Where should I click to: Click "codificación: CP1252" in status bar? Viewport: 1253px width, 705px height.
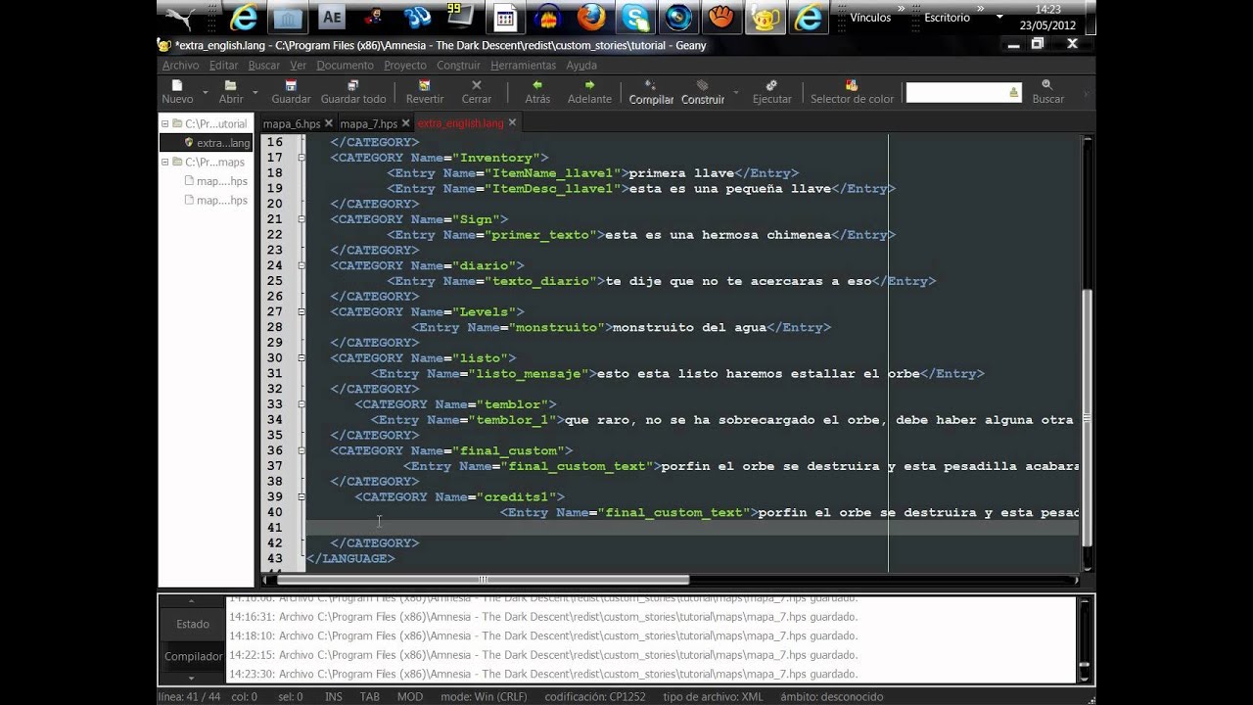coord(596,697)
